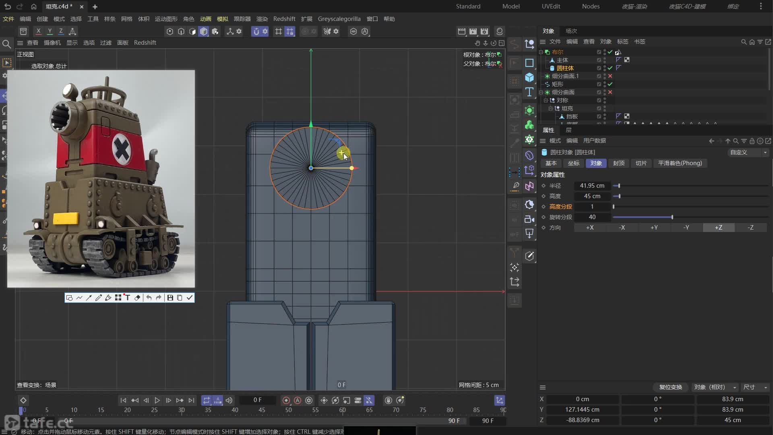
Task: Toggle red X on 细分曲面.1 object
Action: pos(610,76)
